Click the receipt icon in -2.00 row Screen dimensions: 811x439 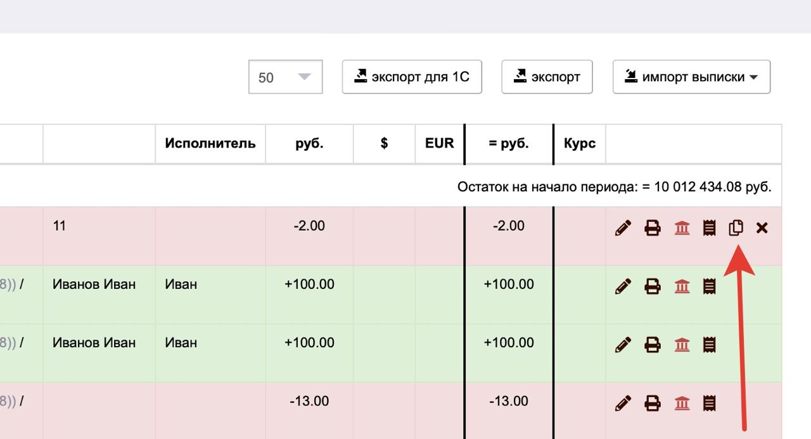pyautogui.click(x=710, y=228)
